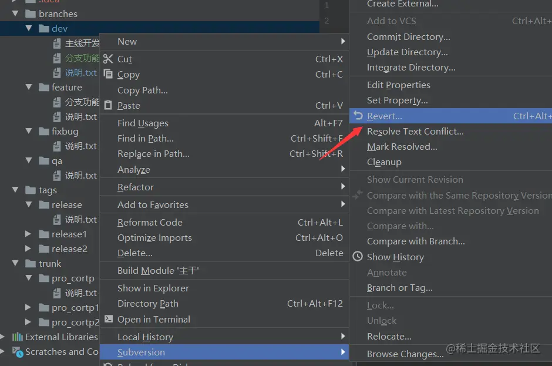Select Commit Directory...
This screenshot has height=366, width=552.
pos(450,36)
